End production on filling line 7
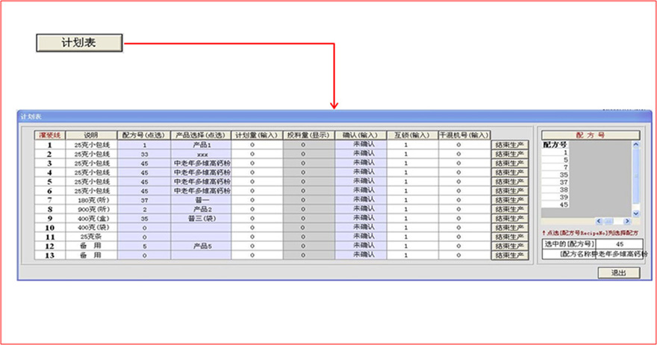This screenshot has width=657, height=345. [x=510, y=199]
